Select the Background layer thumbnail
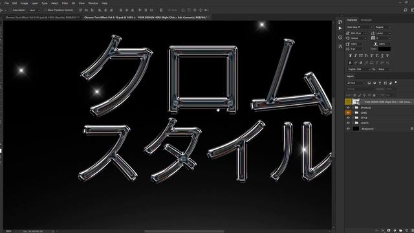The image size is (414, 233). [356, 129]
